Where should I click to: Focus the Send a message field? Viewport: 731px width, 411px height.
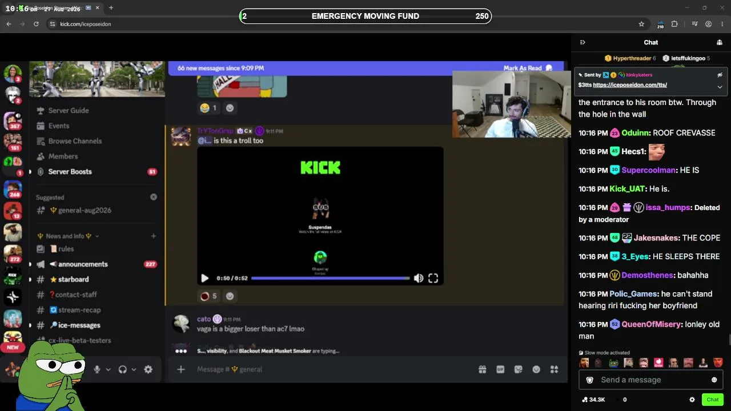coord(651,380)
